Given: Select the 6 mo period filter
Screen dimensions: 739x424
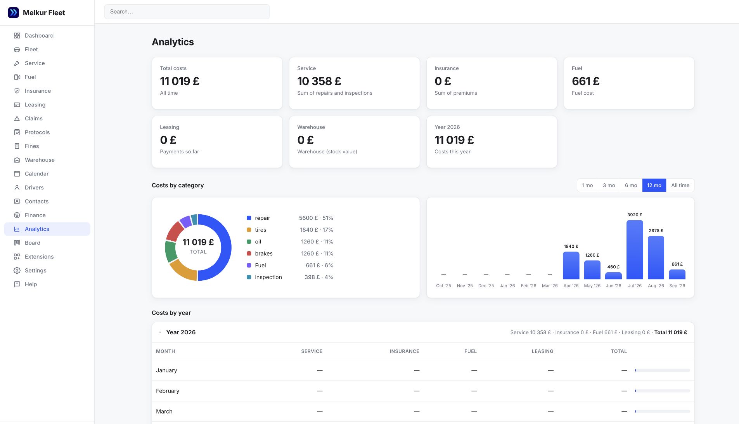Looking at the screenshot, I should point(631,185).
